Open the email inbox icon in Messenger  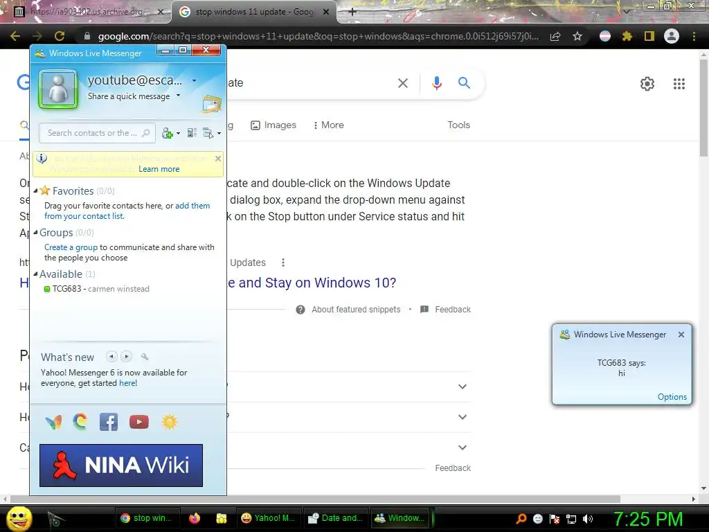click(212, 104)
